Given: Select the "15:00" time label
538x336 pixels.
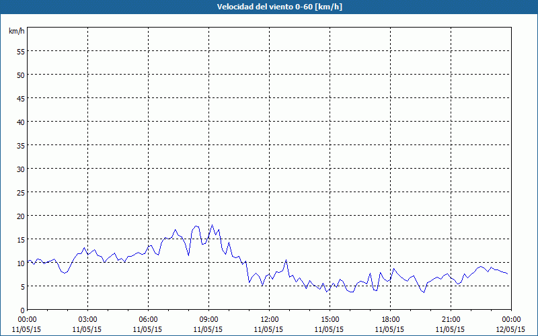Looking at the screenshot, I should [x=330, y=320].
